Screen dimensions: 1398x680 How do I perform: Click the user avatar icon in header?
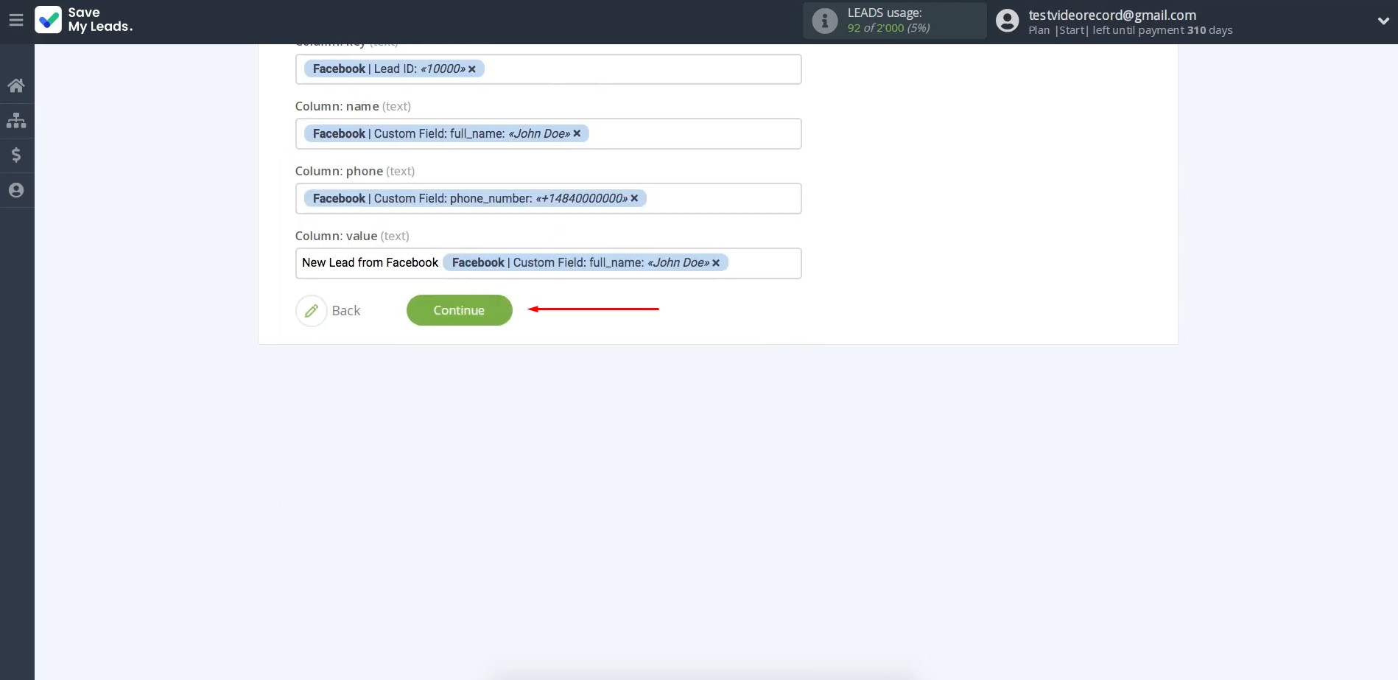point(1007,21)
